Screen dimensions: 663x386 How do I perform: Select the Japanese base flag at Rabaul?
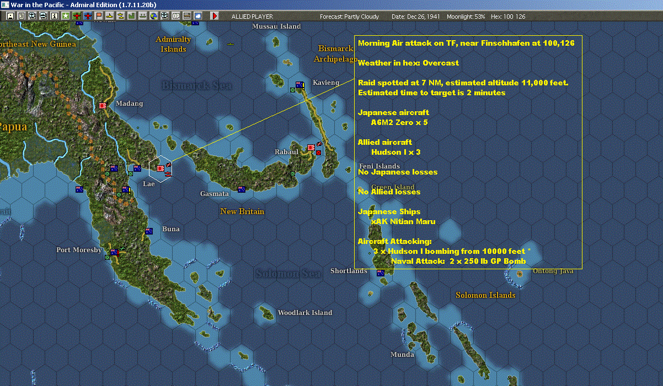point(311,148)
